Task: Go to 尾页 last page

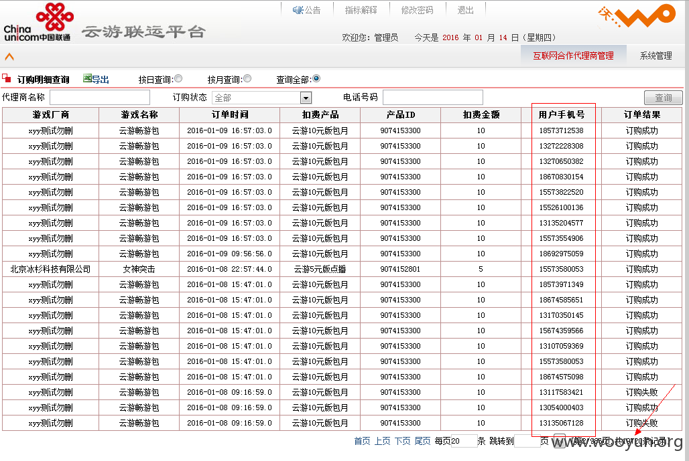Action: pos(423,441)
